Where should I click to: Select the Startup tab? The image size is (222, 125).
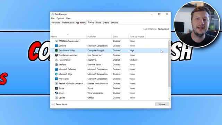[x=91, y=22]
